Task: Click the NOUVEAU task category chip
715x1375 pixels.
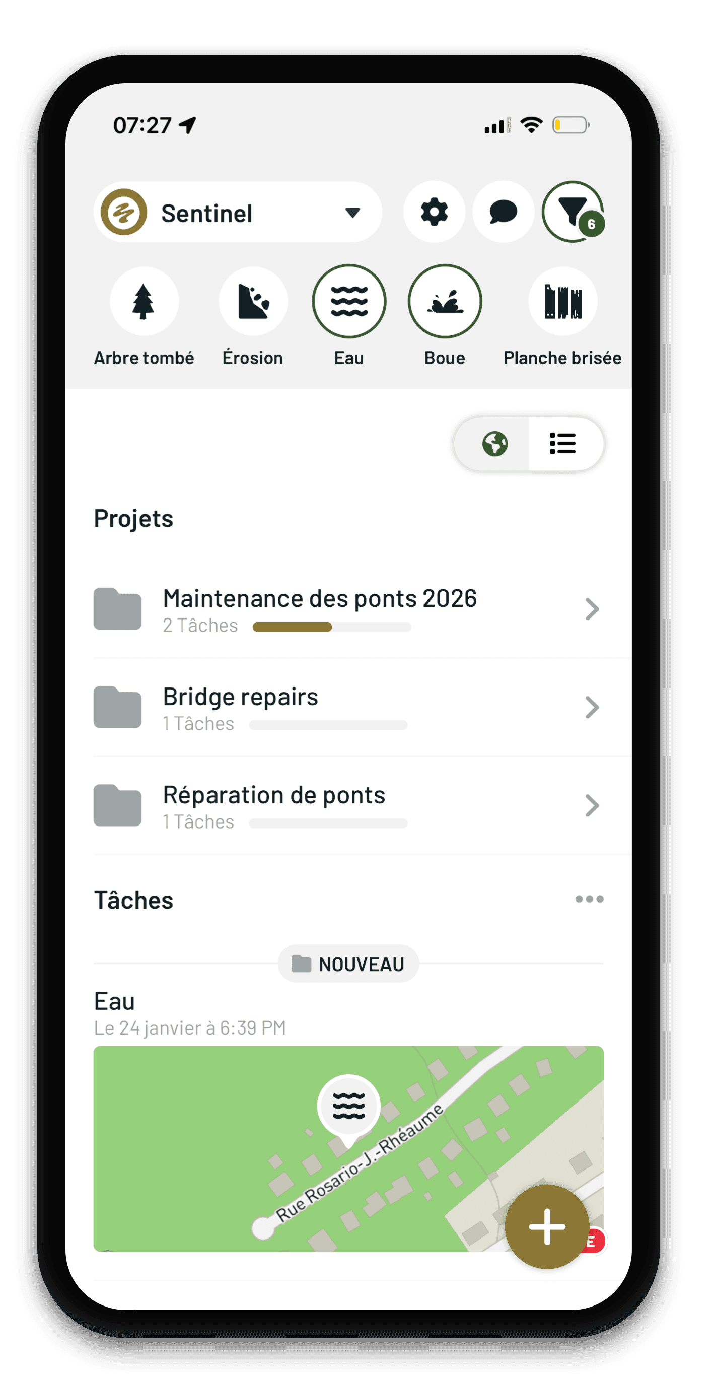Action: click(x=348, y=964)
